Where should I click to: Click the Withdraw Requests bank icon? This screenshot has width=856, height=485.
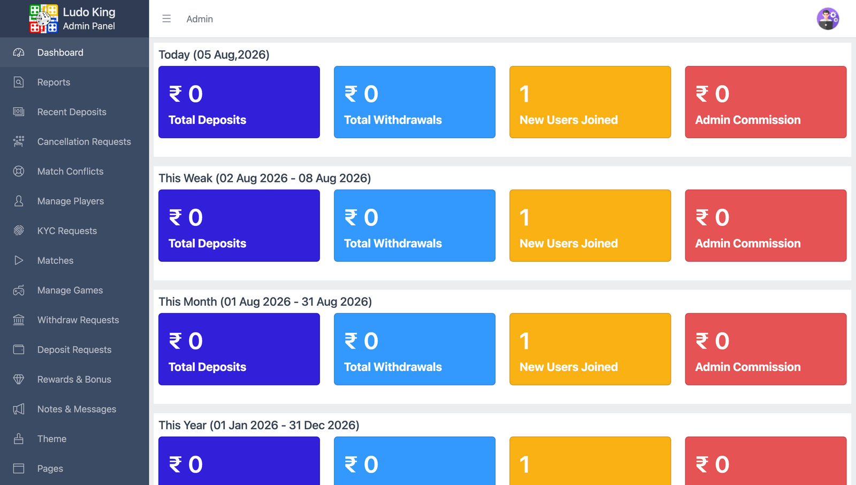(x=19, y=320)
